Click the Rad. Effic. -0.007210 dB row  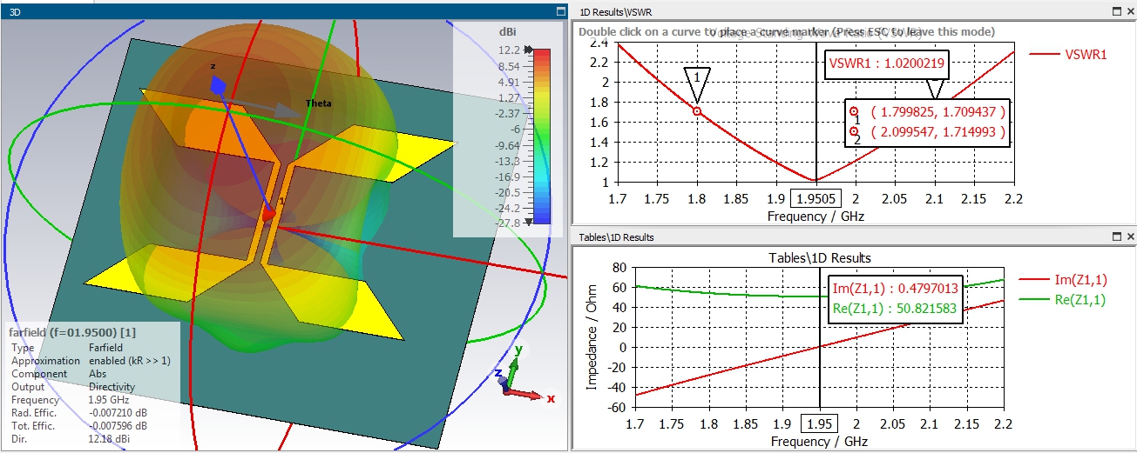point(78,413)
